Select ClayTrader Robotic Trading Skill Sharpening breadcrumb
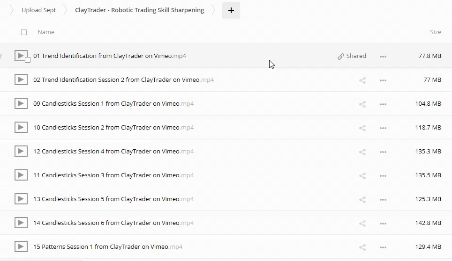The height and width of the screenshot is (261, 452). 139,10
